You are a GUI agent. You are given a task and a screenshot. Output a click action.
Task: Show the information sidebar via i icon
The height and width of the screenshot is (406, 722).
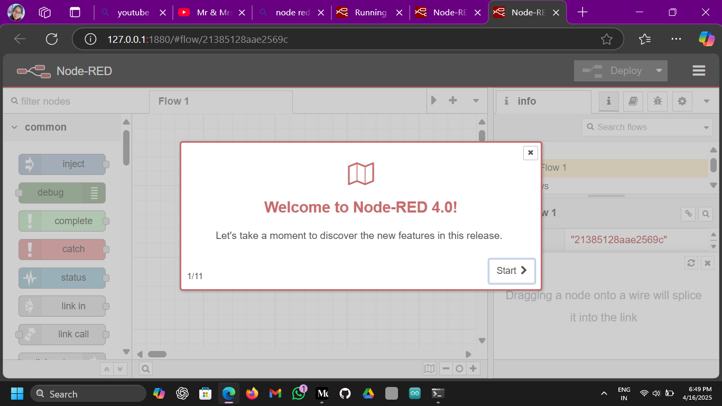pos(609,101)
